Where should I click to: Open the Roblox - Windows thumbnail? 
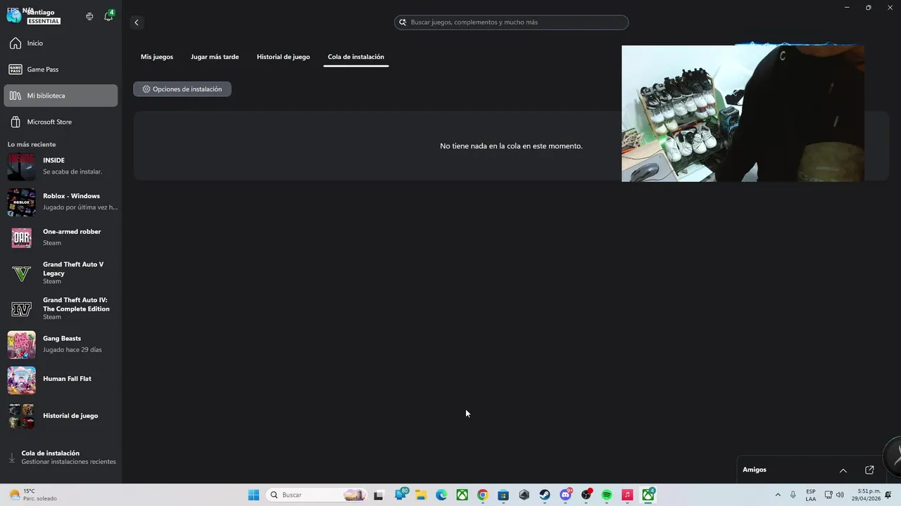click(21, 202)
